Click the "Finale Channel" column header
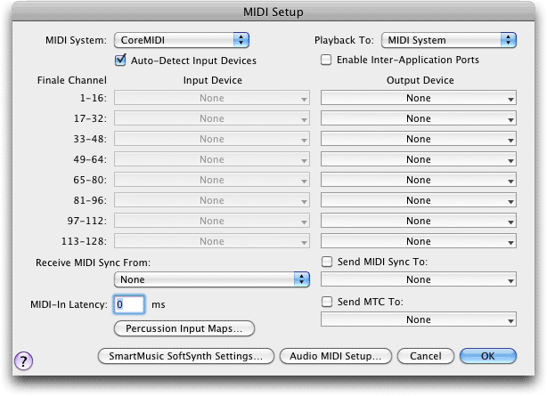547x396 pixels. pos(72,80)
